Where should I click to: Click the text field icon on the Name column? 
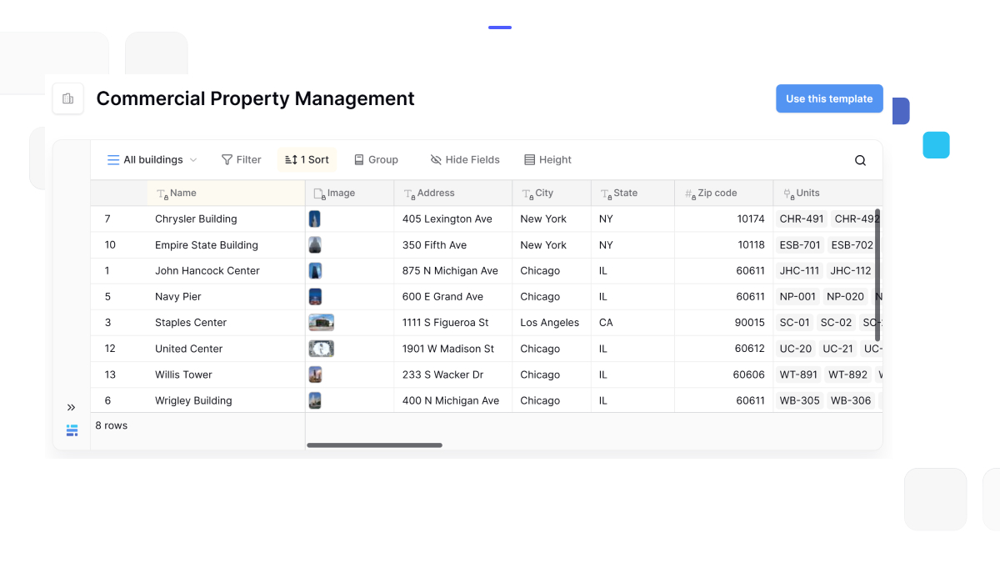(160, 193)
